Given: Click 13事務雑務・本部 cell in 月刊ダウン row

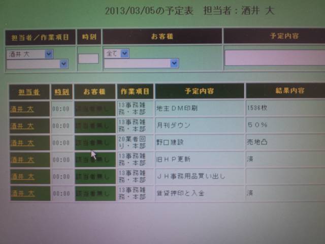Looking at the screenshot, I should click(136, 126).
